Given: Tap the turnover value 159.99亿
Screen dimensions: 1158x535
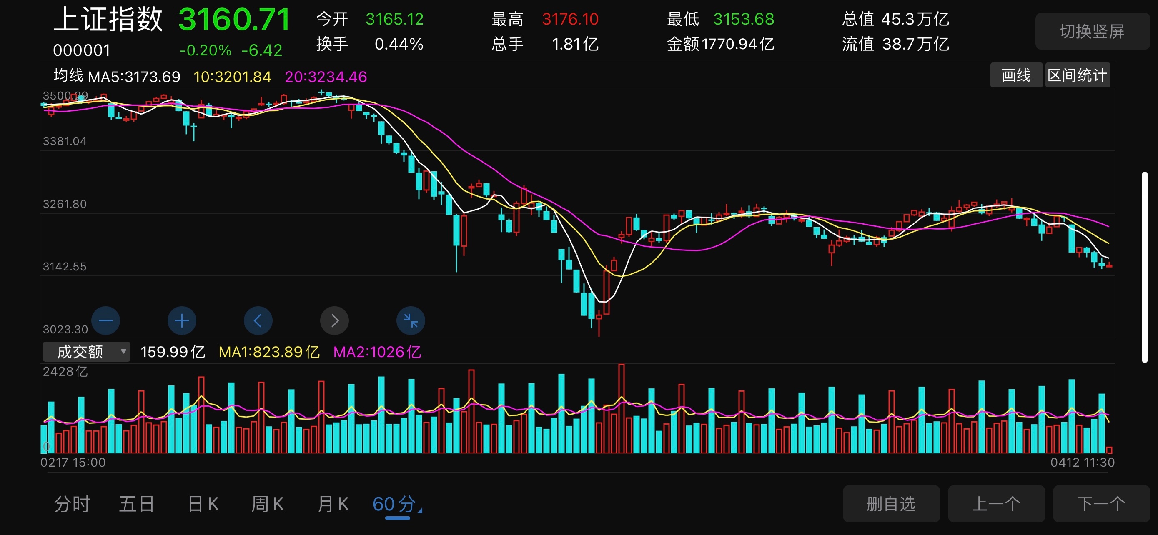Looking at the screenshot, I should 173,352.
